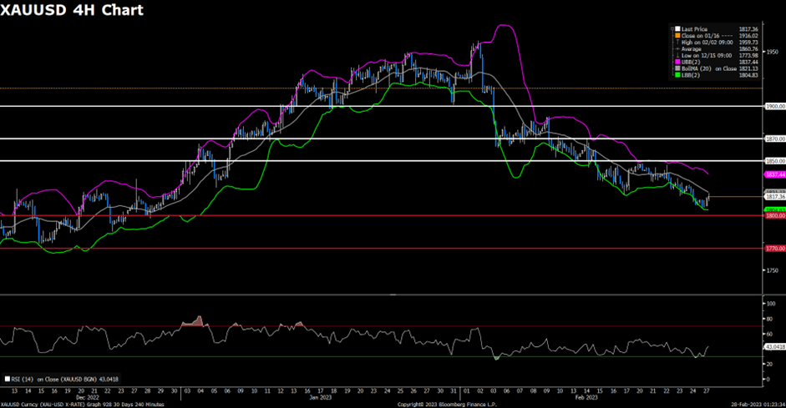This screenshot has width=786, height=408.
Task: Click the 1817.36 last price axis tag
Action: pyautogui.click(x=775, y=197)
